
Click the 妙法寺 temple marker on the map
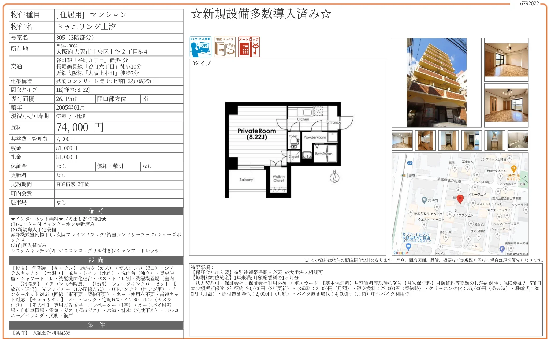[x=424, y=200]
